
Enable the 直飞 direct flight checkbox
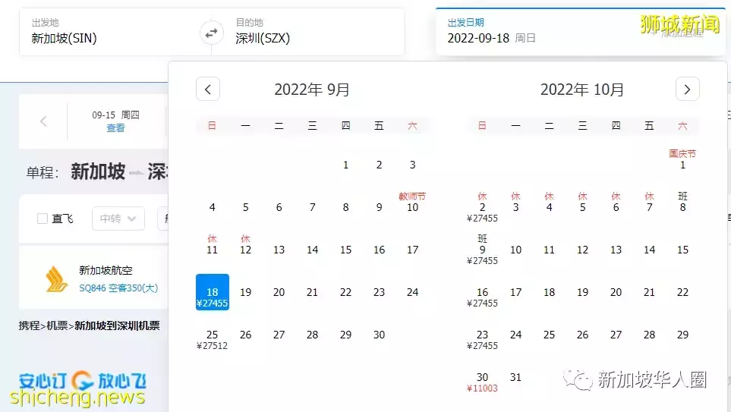tap(43, 219)
